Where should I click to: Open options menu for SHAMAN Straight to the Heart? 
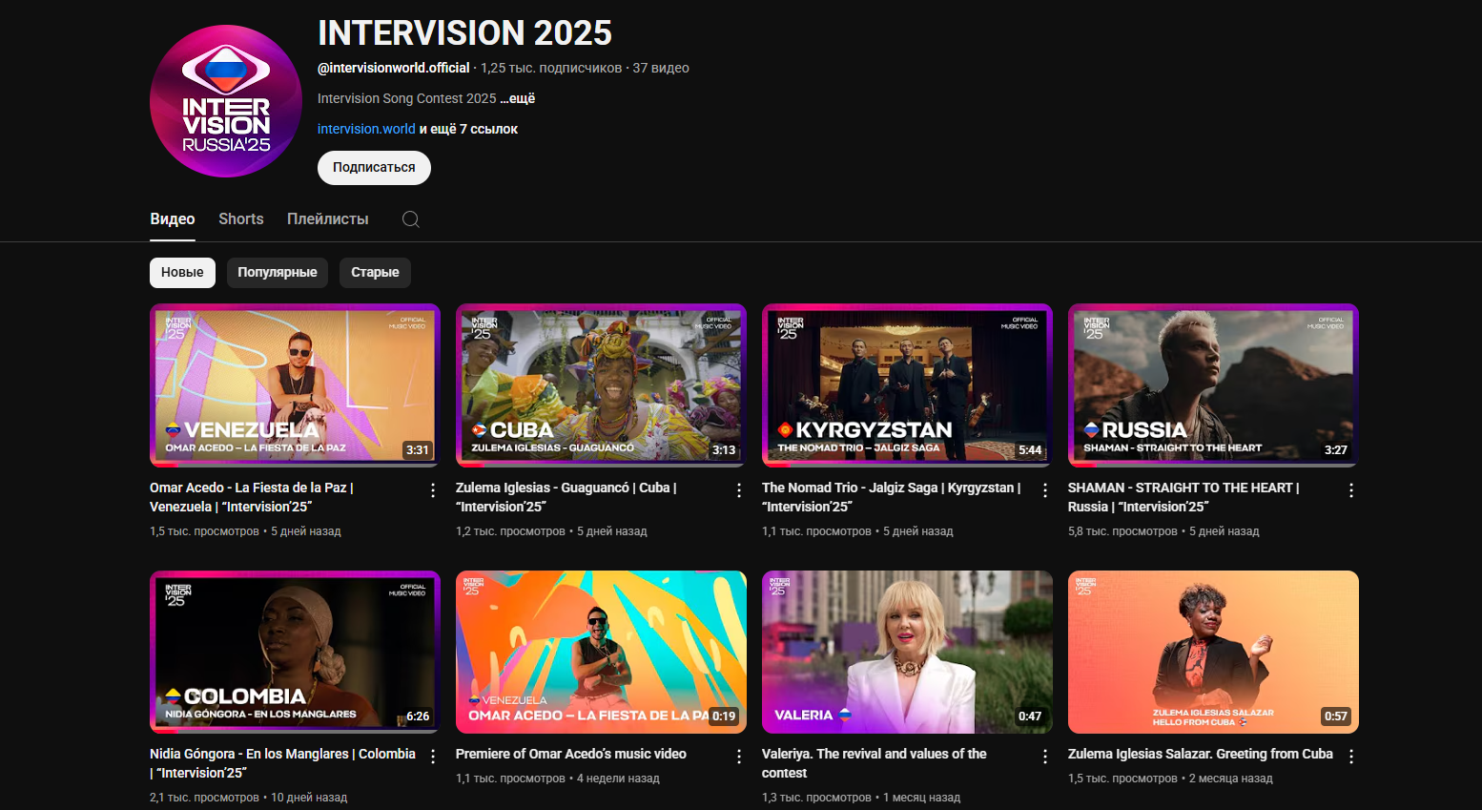[1351, 490]
